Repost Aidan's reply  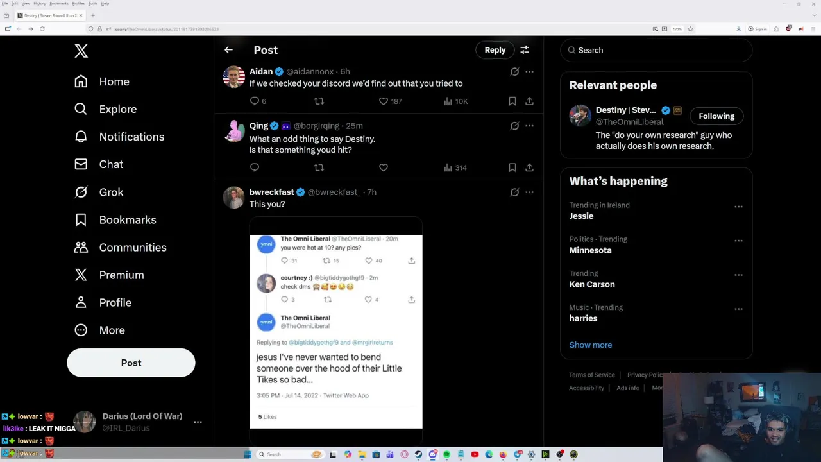319,101
